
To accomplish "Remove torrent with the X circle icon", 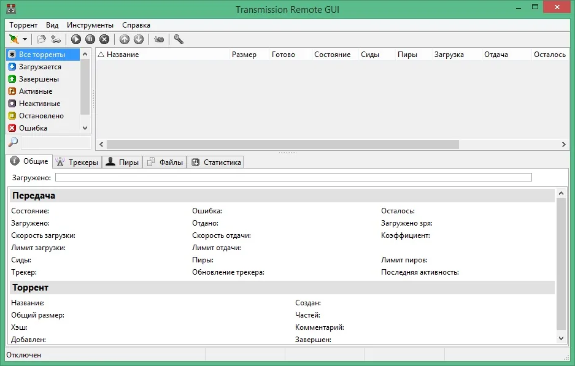I will tap(104, 39).
